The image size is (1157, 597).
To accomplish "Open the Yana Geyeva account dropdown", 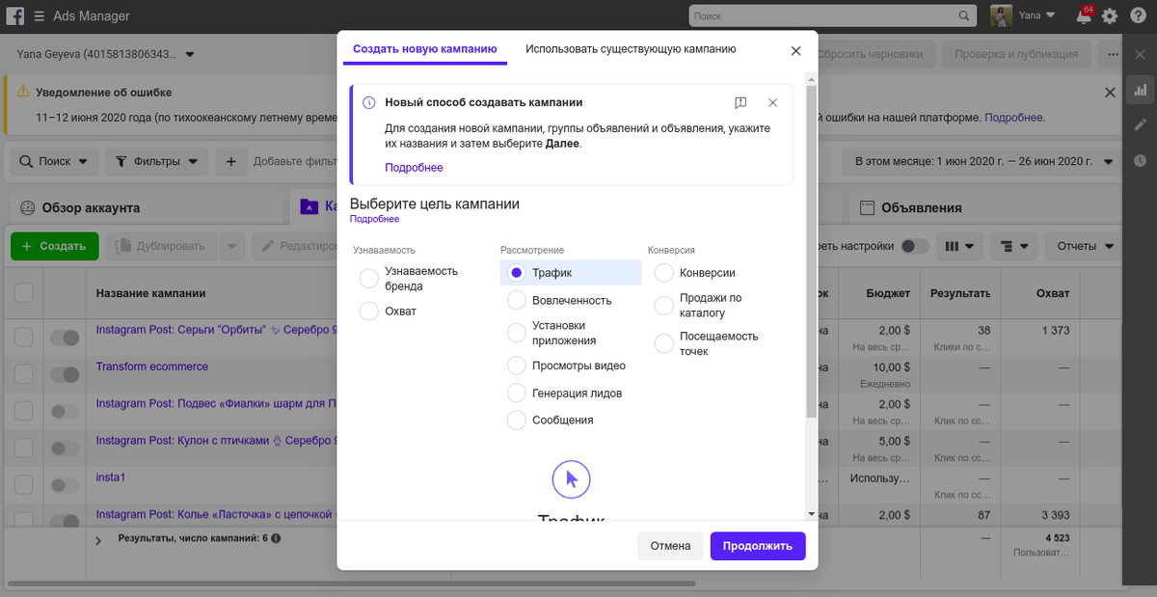I will coord(107,54).
